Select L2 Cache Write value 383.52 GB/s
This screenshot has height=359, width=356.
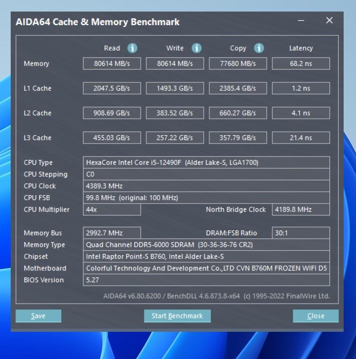click(x=175, y=113)
